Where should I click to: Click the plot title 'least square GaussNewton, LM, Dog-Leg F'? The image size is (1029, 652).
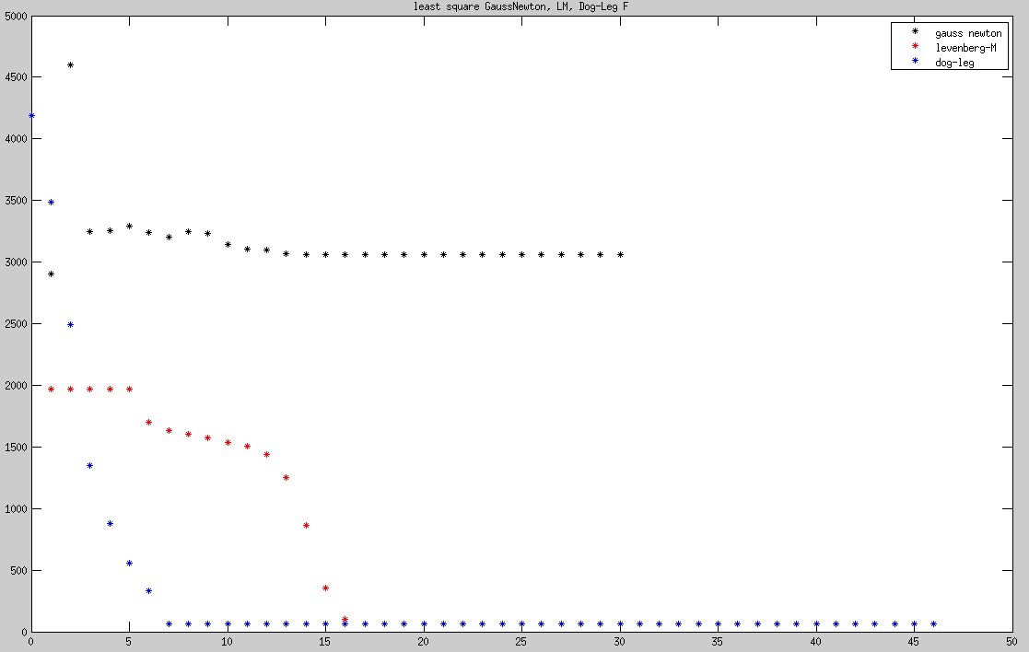[x=520, y=6]
